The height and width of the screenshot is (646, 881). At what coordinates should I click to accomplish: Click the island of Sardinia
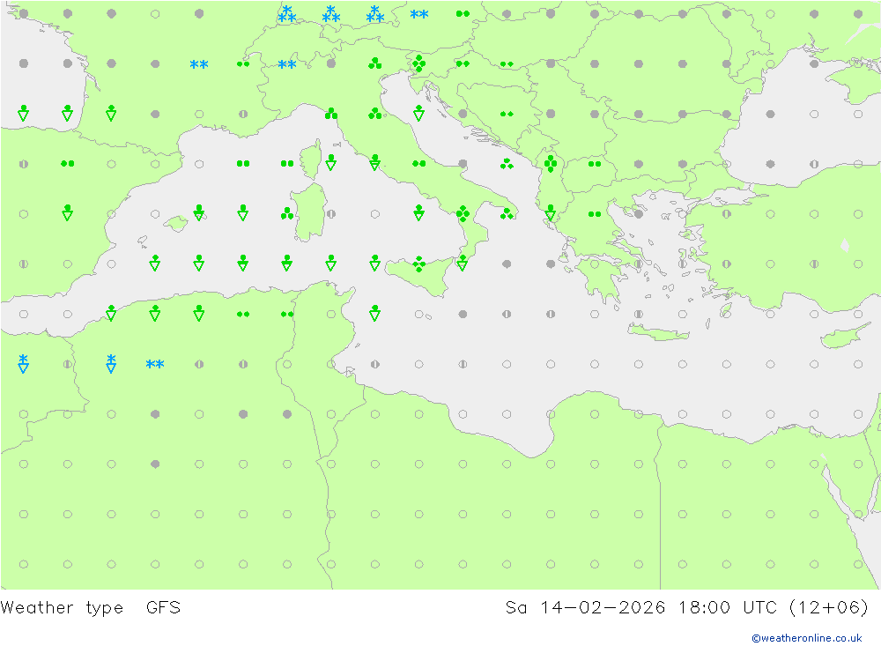[308, 219]
